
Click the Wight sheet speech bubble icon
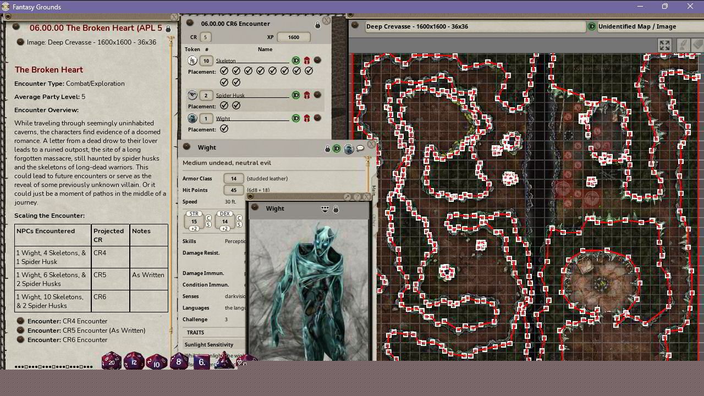point(360,148)
